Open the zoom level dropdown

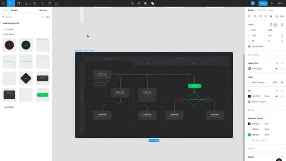click(281, 3)
